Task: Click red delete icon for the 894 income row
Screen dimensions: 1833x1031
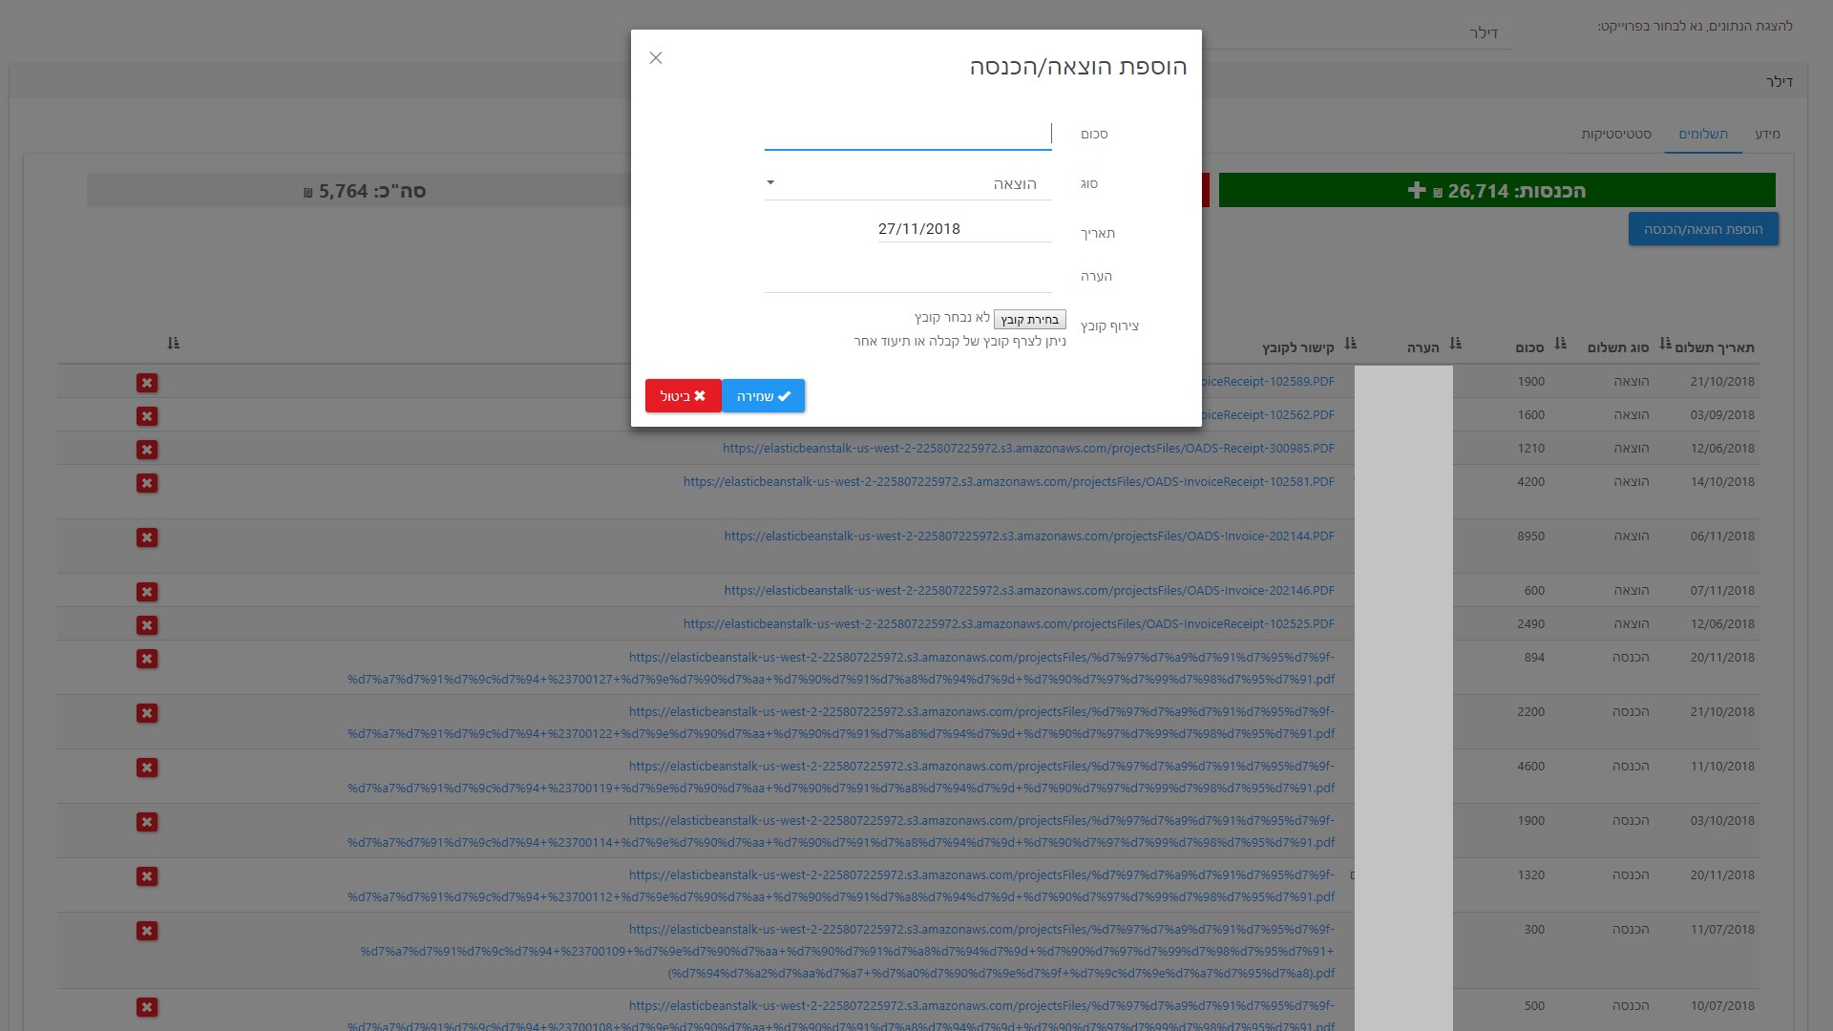Action: click(147, 659)
